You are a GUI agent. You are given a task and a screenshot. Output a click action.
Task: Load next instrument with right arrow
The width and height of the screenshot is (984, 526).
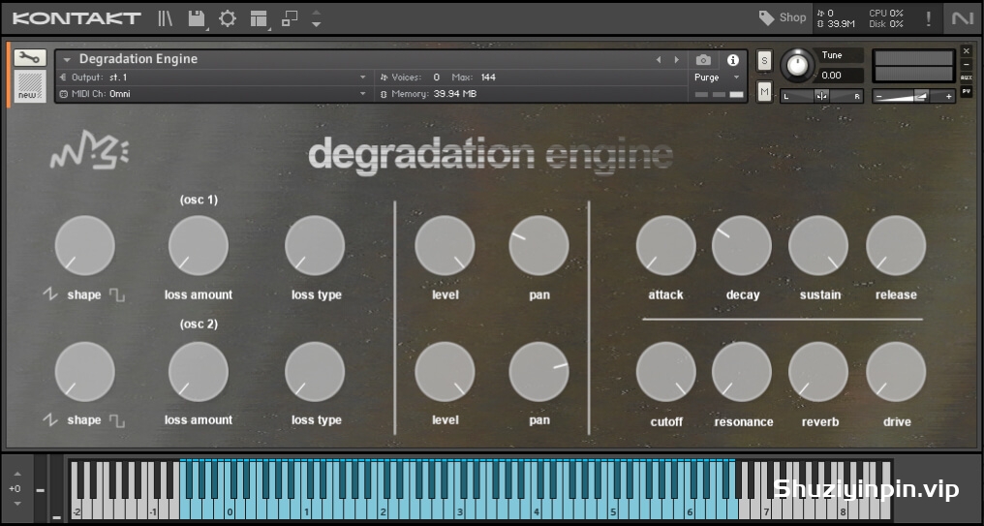pos(676,60)
